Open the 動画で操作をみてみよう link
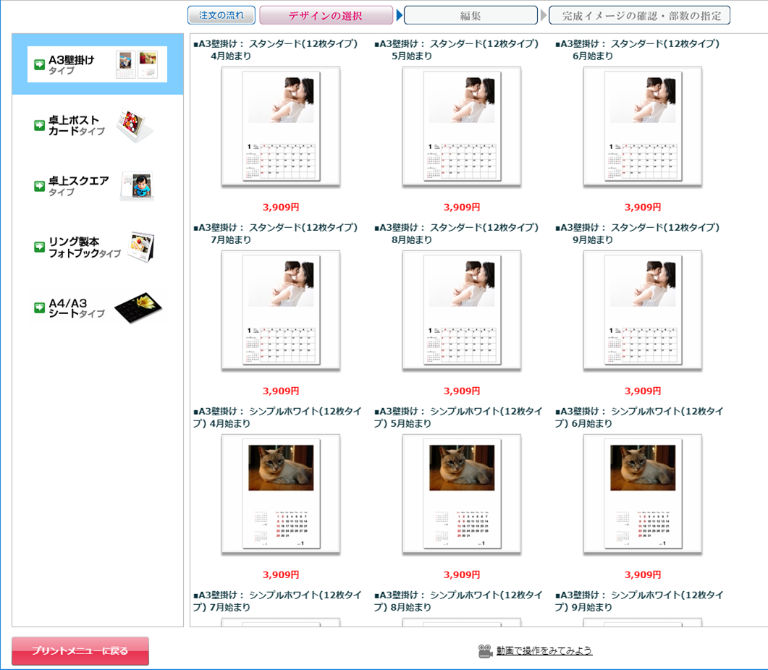Screen dimensions: 768x670 pyautogui.click(x=544, y=651)
